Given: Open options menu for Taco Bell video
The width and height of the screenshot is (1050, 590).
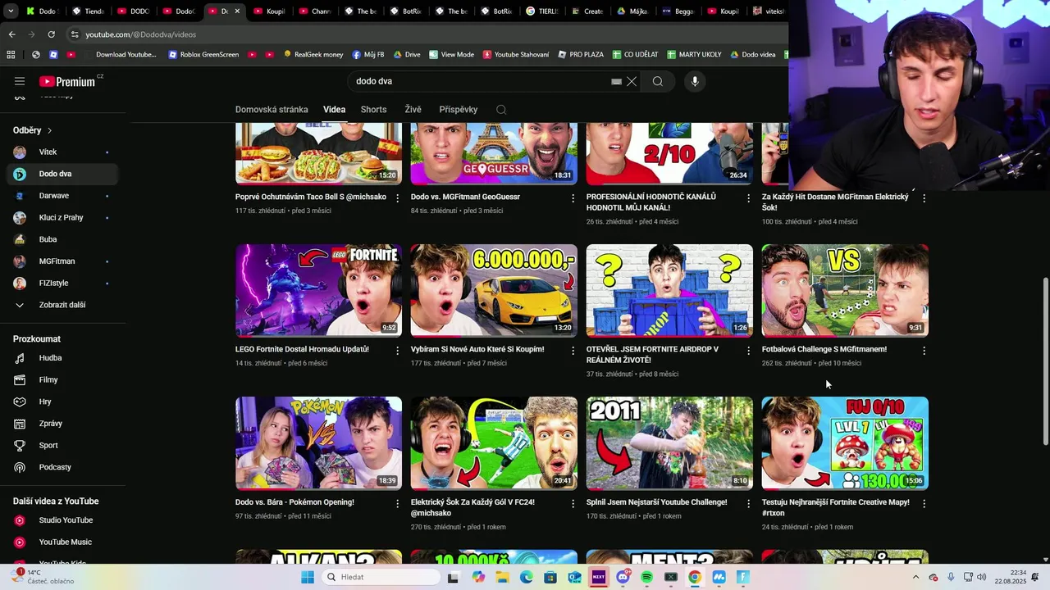Looking at the screenshot, I should pyautogui.click(x=398, y=198).
